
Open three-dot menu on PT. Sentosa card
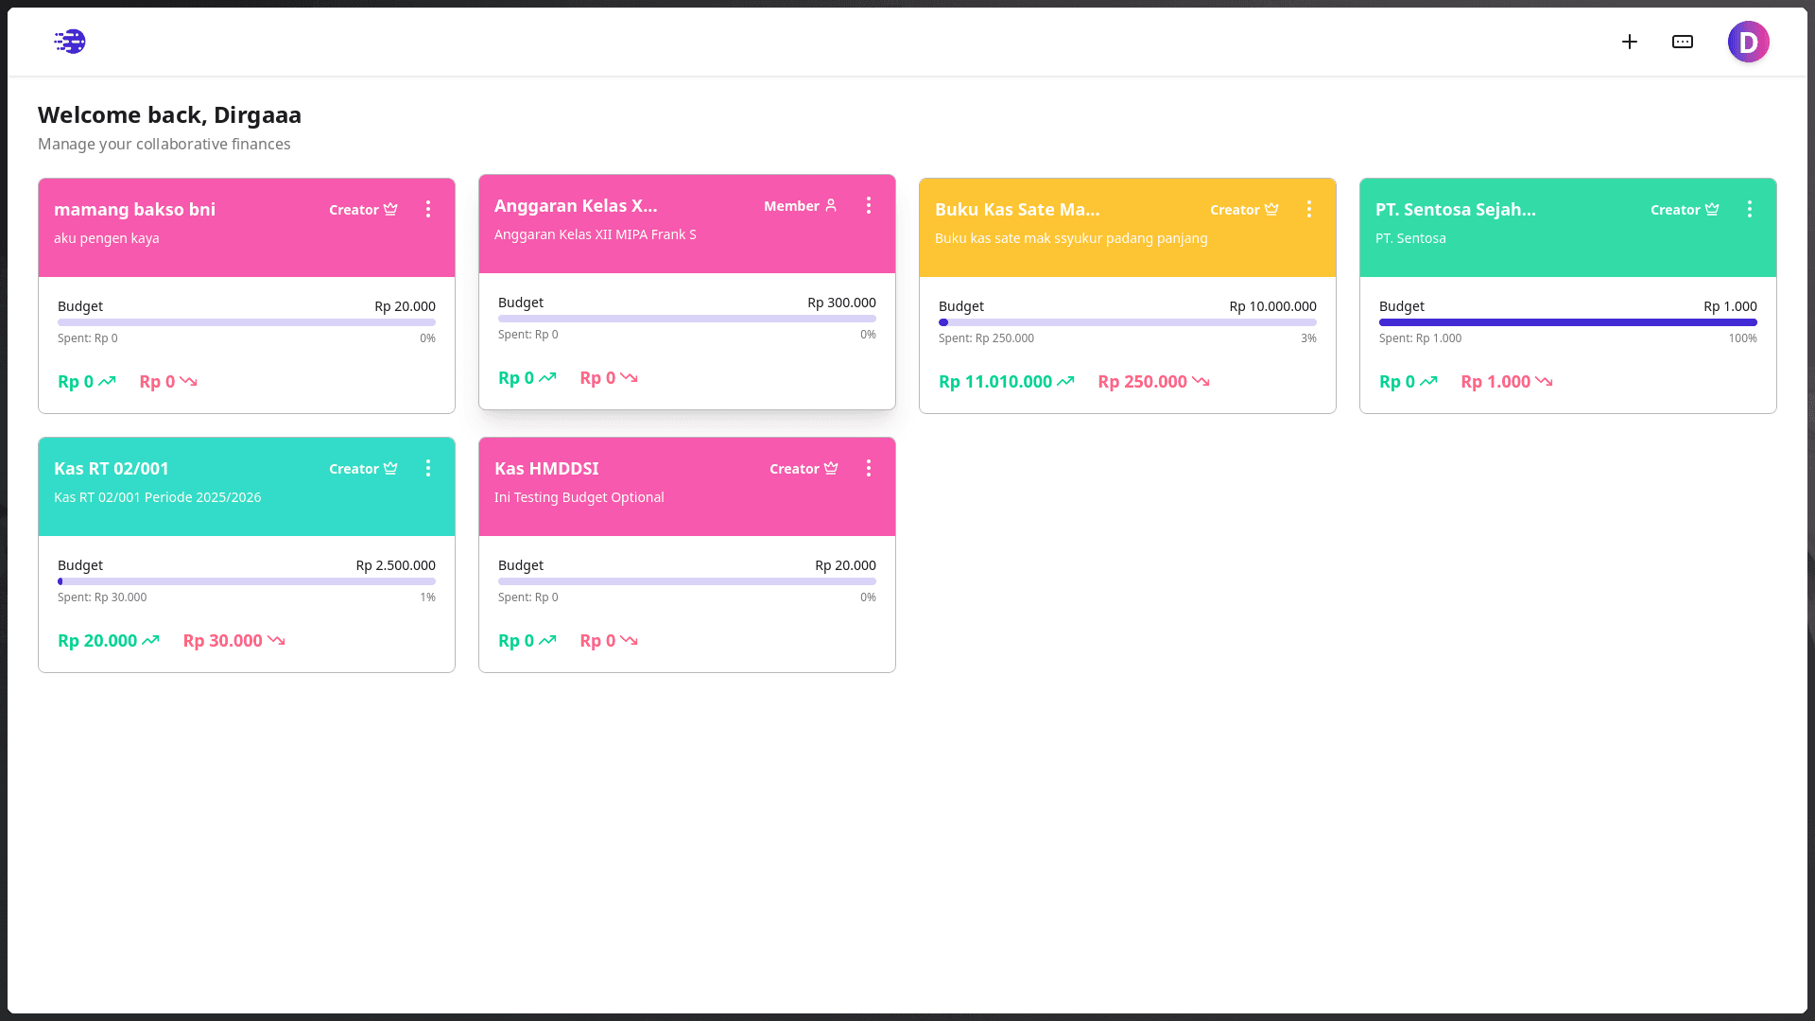[x=1750, y=209]
